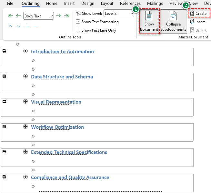This screenshot has height=193, width=211.
Task: Click the Promote left arrow
Action: 18,16
